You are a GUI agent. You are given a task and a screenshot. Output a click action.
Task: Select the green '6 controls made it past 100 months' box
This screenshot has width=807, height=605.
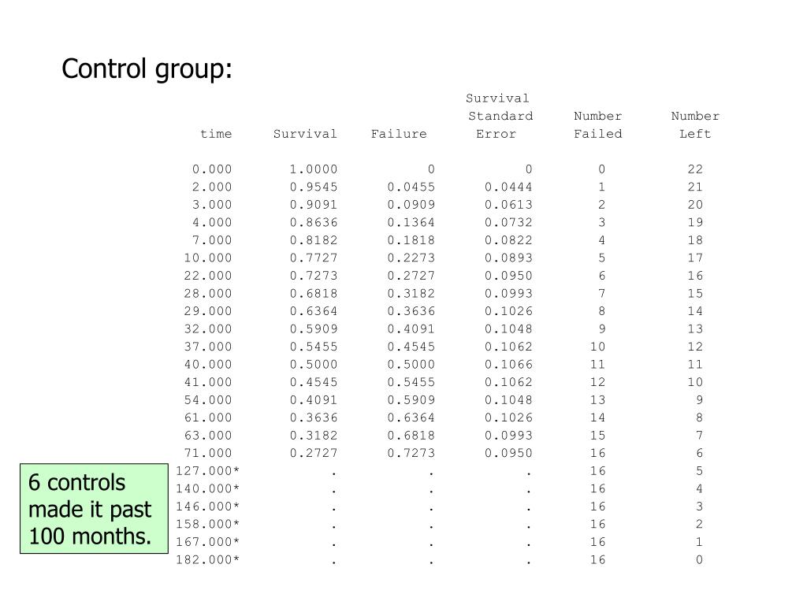pos(95,509)
